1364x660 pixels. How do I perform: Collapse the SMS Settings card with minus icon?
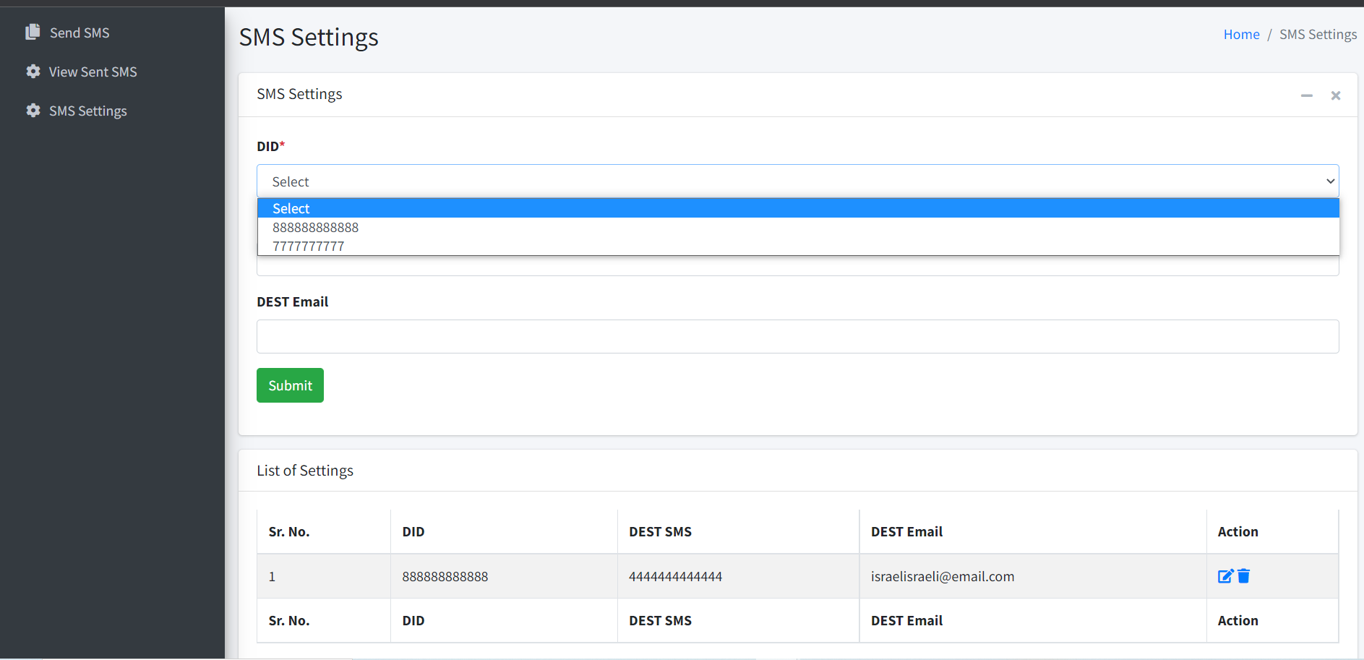1306,95
